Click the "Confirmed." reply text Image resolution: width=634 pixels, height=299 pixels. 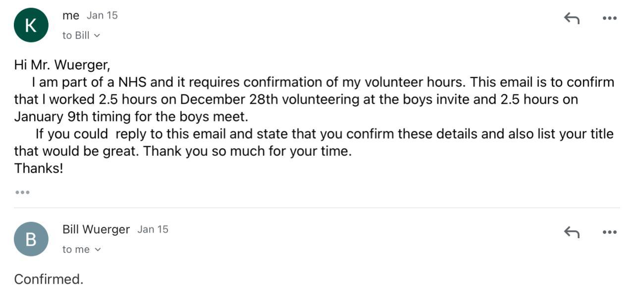[x=49, y=279]
